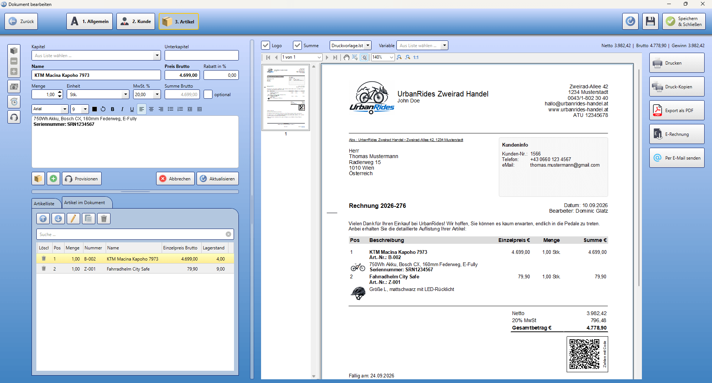Screen dimensions: 712x383
Task: Click the Abbrechen cancel button
Action: (x=175, y=179)
